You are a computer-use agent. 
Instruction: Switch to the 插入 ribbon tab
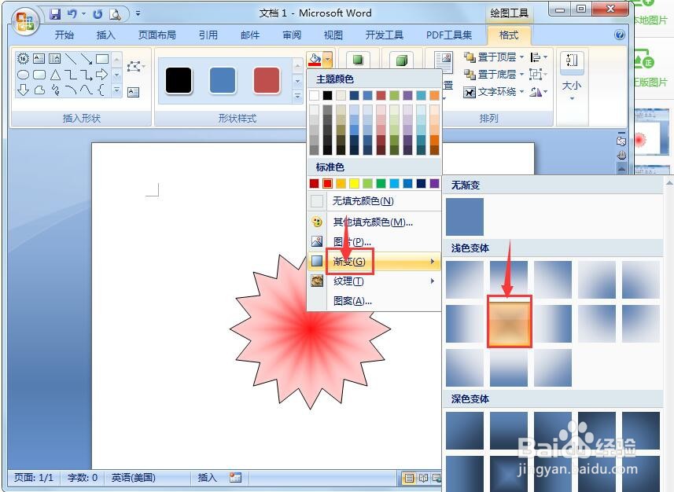[x=105, y=35]
